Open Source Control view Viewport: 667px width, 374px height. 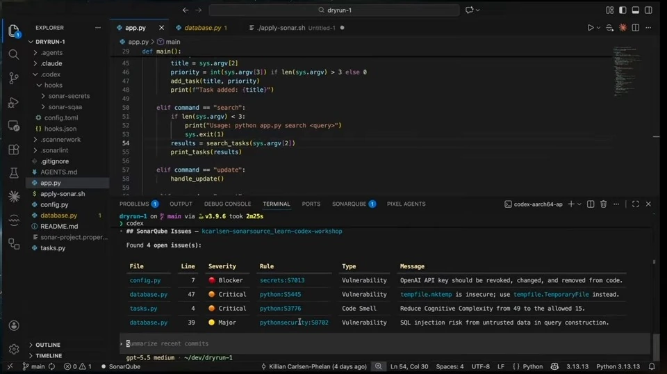coord(14,79)
